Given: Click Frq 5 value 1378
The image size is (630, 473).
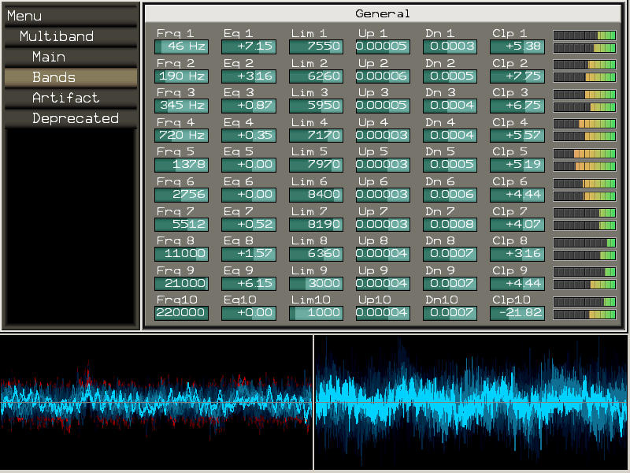Looking at the screenshot, I should (182, 165).
